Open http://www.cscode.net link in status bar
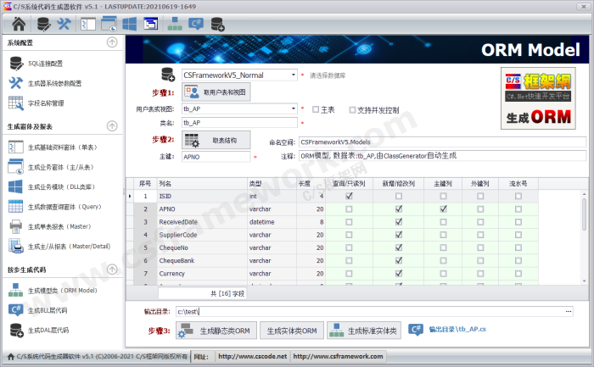594x367 pixels. [x=253, y=357]
